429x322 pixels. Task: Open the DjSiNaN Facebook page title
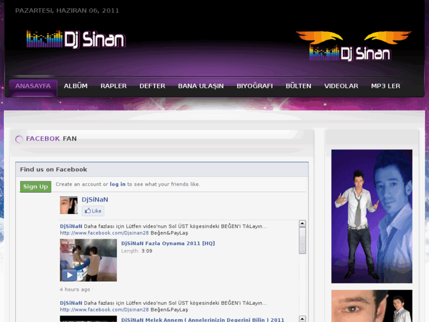pos(95,200)
